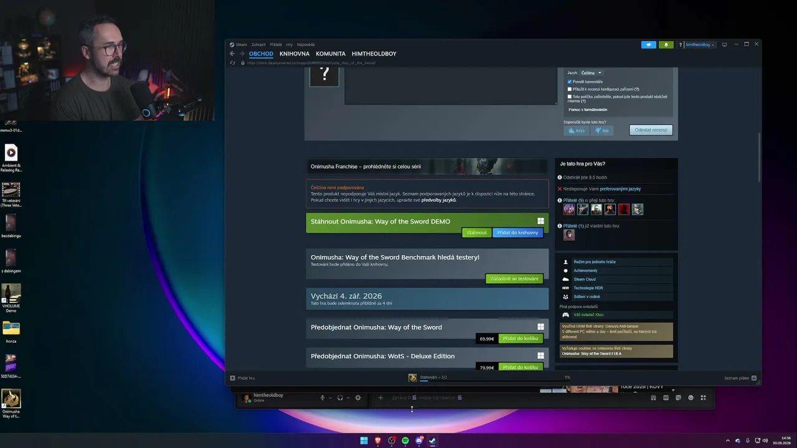
Task: Click the add game plus icon
Action: 232,378
